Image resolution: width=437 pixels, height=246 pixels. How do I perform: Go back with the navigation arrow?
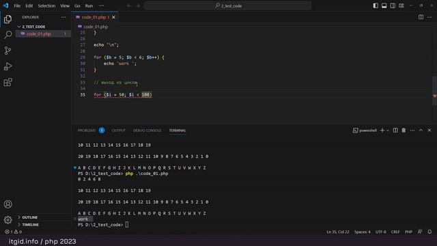click(129, 5)
